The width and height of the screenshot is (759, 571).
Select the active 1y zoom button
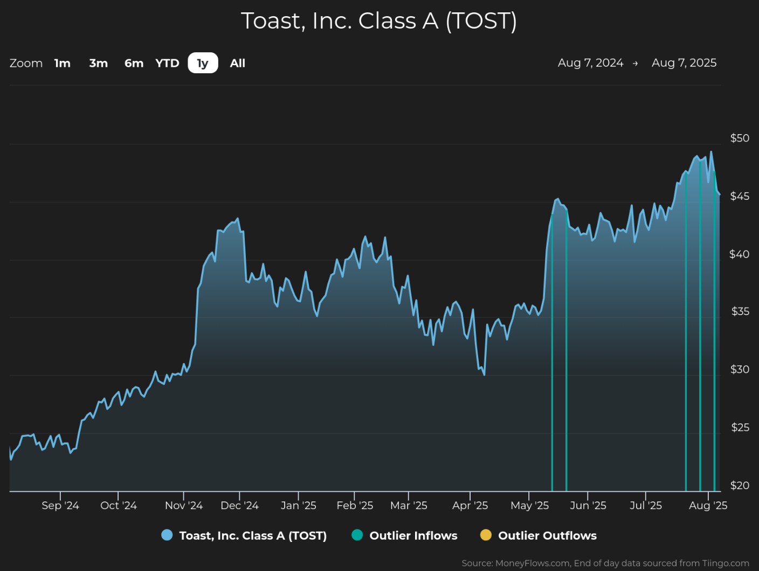(203, 63)
